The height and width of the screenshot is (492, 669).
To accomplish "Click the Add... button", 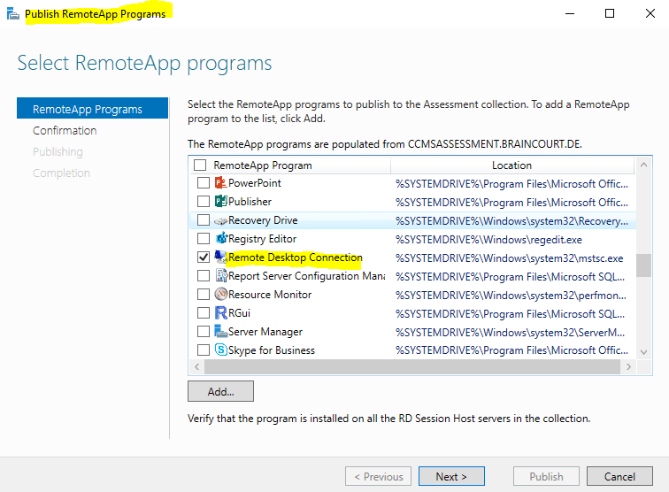I will 220,391.
